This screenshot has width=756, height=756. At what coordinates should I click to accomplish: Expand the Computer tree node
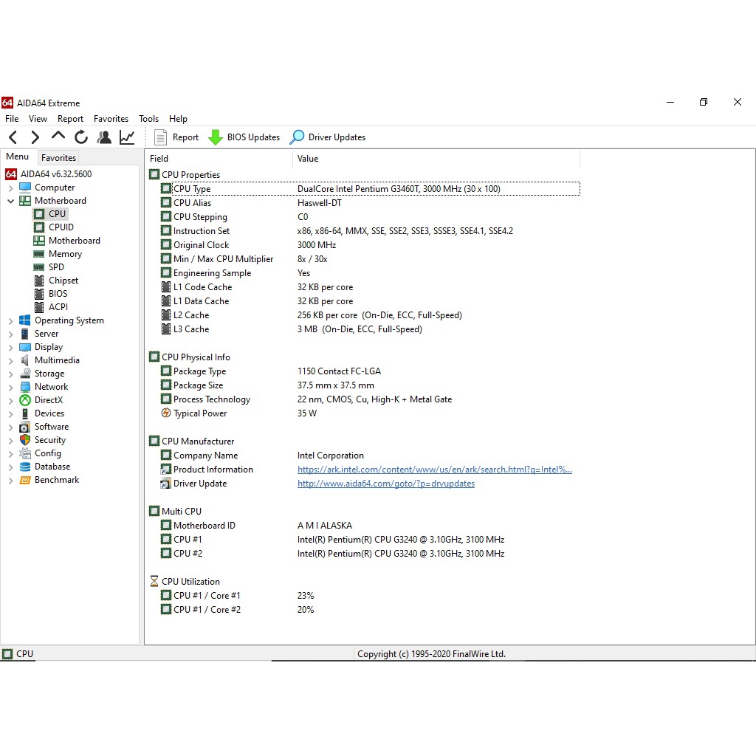click(10, 188)
